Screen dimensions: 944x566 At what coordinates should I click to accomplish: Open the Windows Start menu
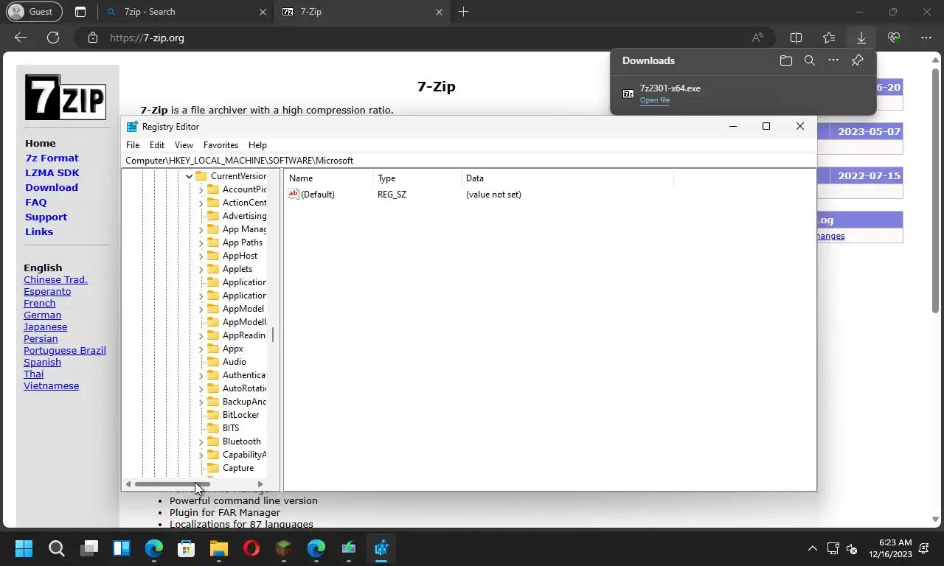[24, 548]
